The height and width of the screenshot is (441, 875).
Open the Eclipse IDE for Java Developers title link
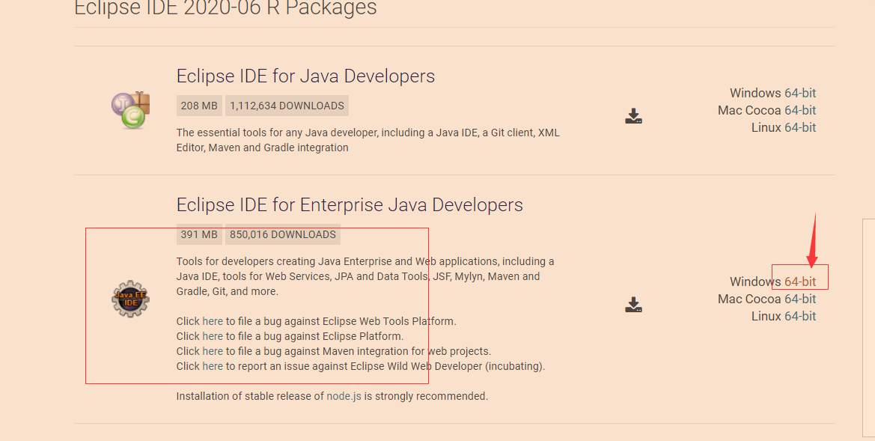point(305,76)
